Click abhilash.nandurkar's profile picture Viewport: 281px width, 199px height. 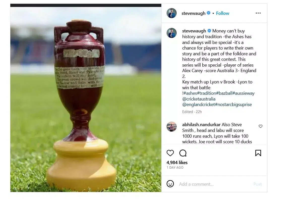172,127
